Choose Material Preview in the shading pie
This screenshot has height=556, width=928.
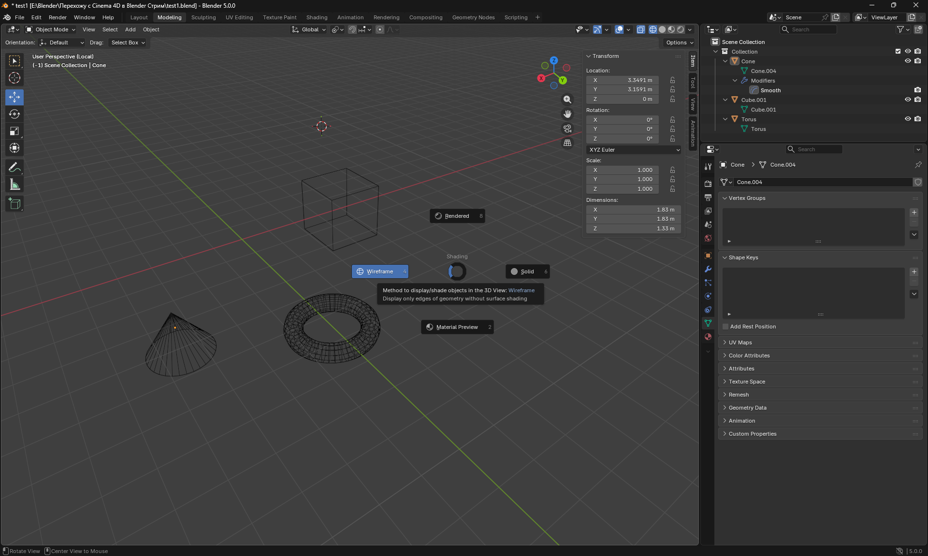(457, 327)
